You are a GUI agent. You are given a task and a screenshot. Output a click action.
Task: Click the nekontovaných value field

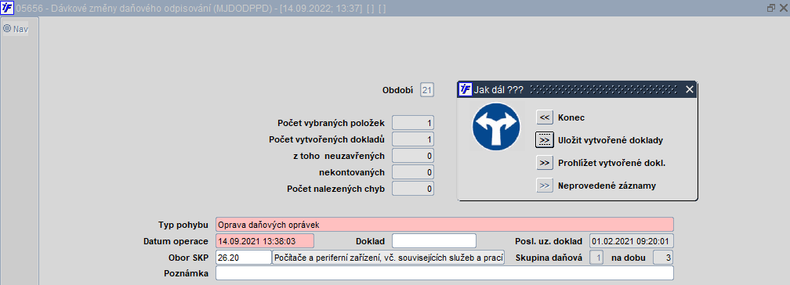412,173
